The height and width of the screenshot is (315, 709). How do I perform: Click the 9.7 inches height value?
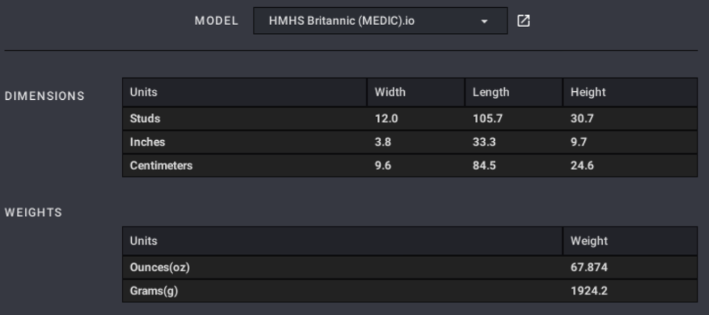[x=579, y=142]
